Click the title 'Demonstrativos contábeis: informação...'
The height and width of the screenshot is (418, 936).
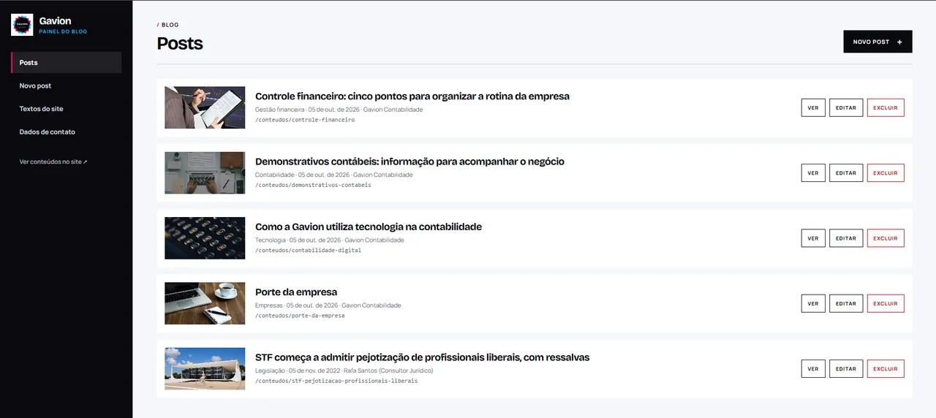(409, 161)
